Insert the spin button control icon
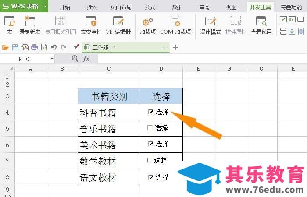Screen dimensions: 307x197 click(x=292, y=31)
